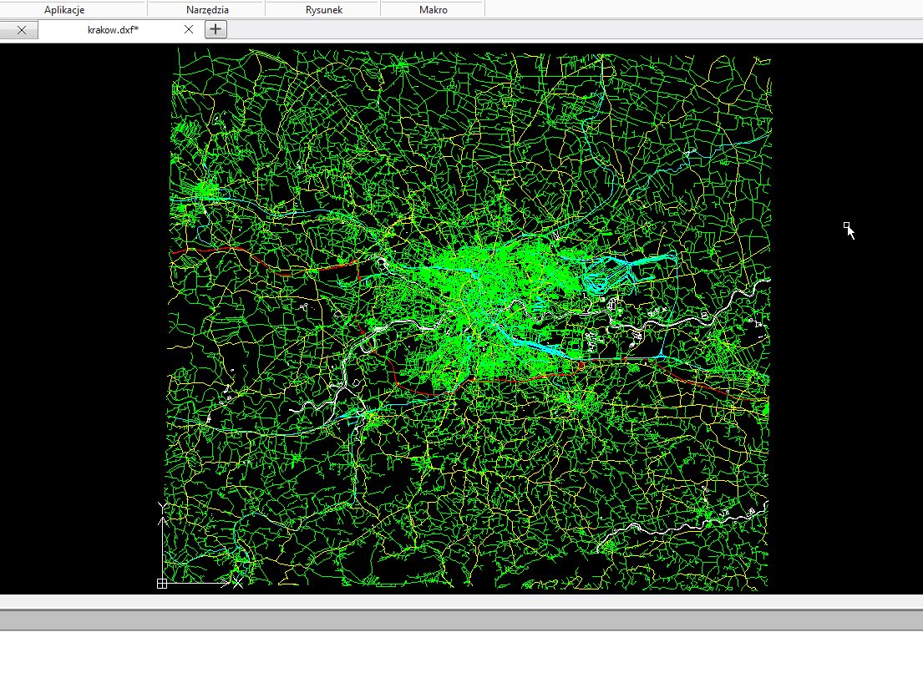Image resolution: width=923 pixels, height=678 pixels.
Task: Click the X icon at the left of tab bar
Action: click(x=20, y=29)
